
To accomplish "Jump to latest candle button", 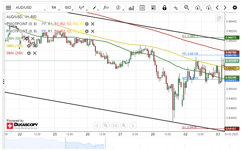I will click(x=115, y=126).
